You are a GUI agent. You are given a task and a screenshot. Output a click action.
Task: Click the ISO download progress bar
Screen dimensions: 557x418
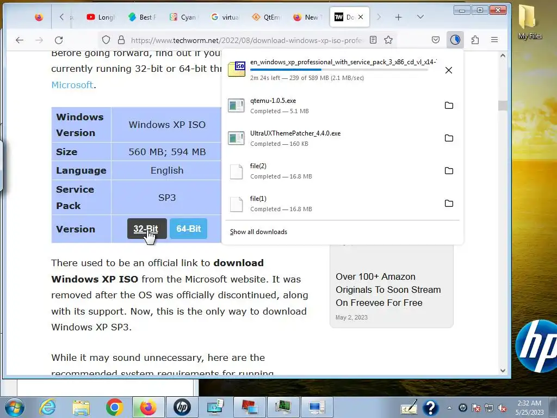click(338, 70)
